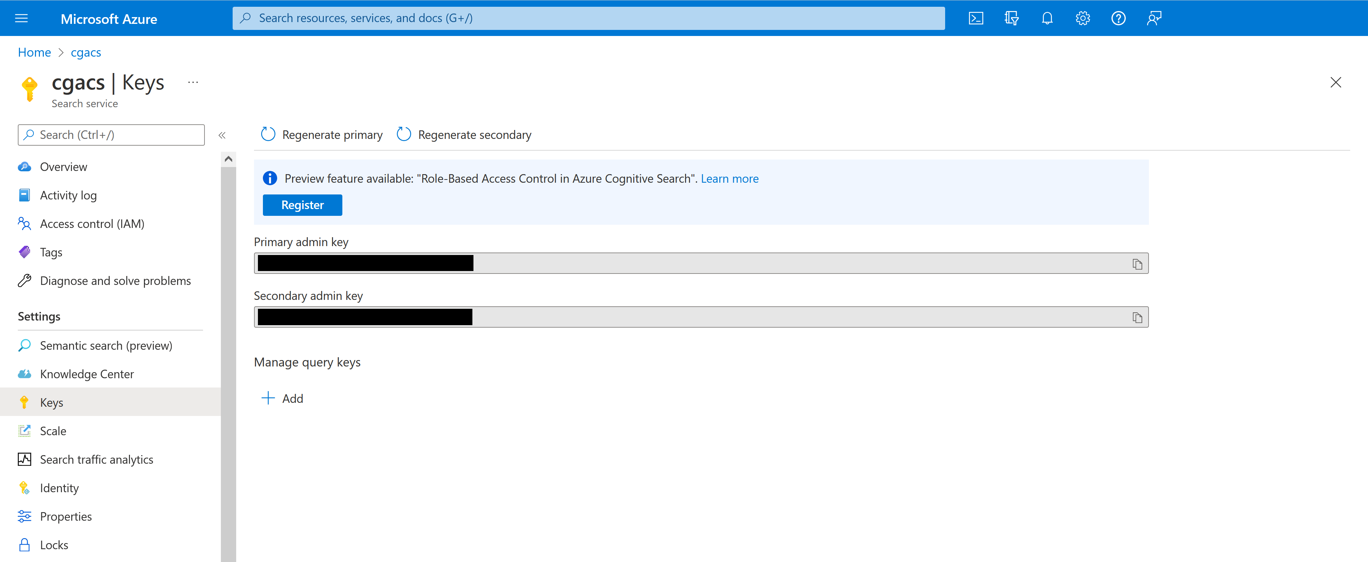
Task: Click the Activity log icon
Action: click(x=26, y=194)
